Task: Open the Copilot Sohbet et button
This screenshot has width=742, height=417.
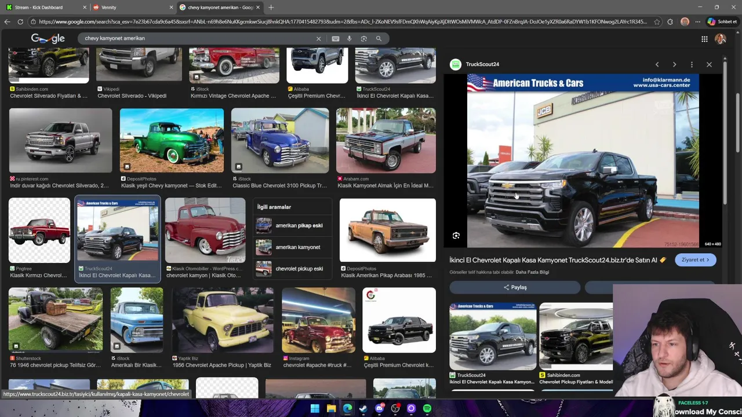Action: 722,21
